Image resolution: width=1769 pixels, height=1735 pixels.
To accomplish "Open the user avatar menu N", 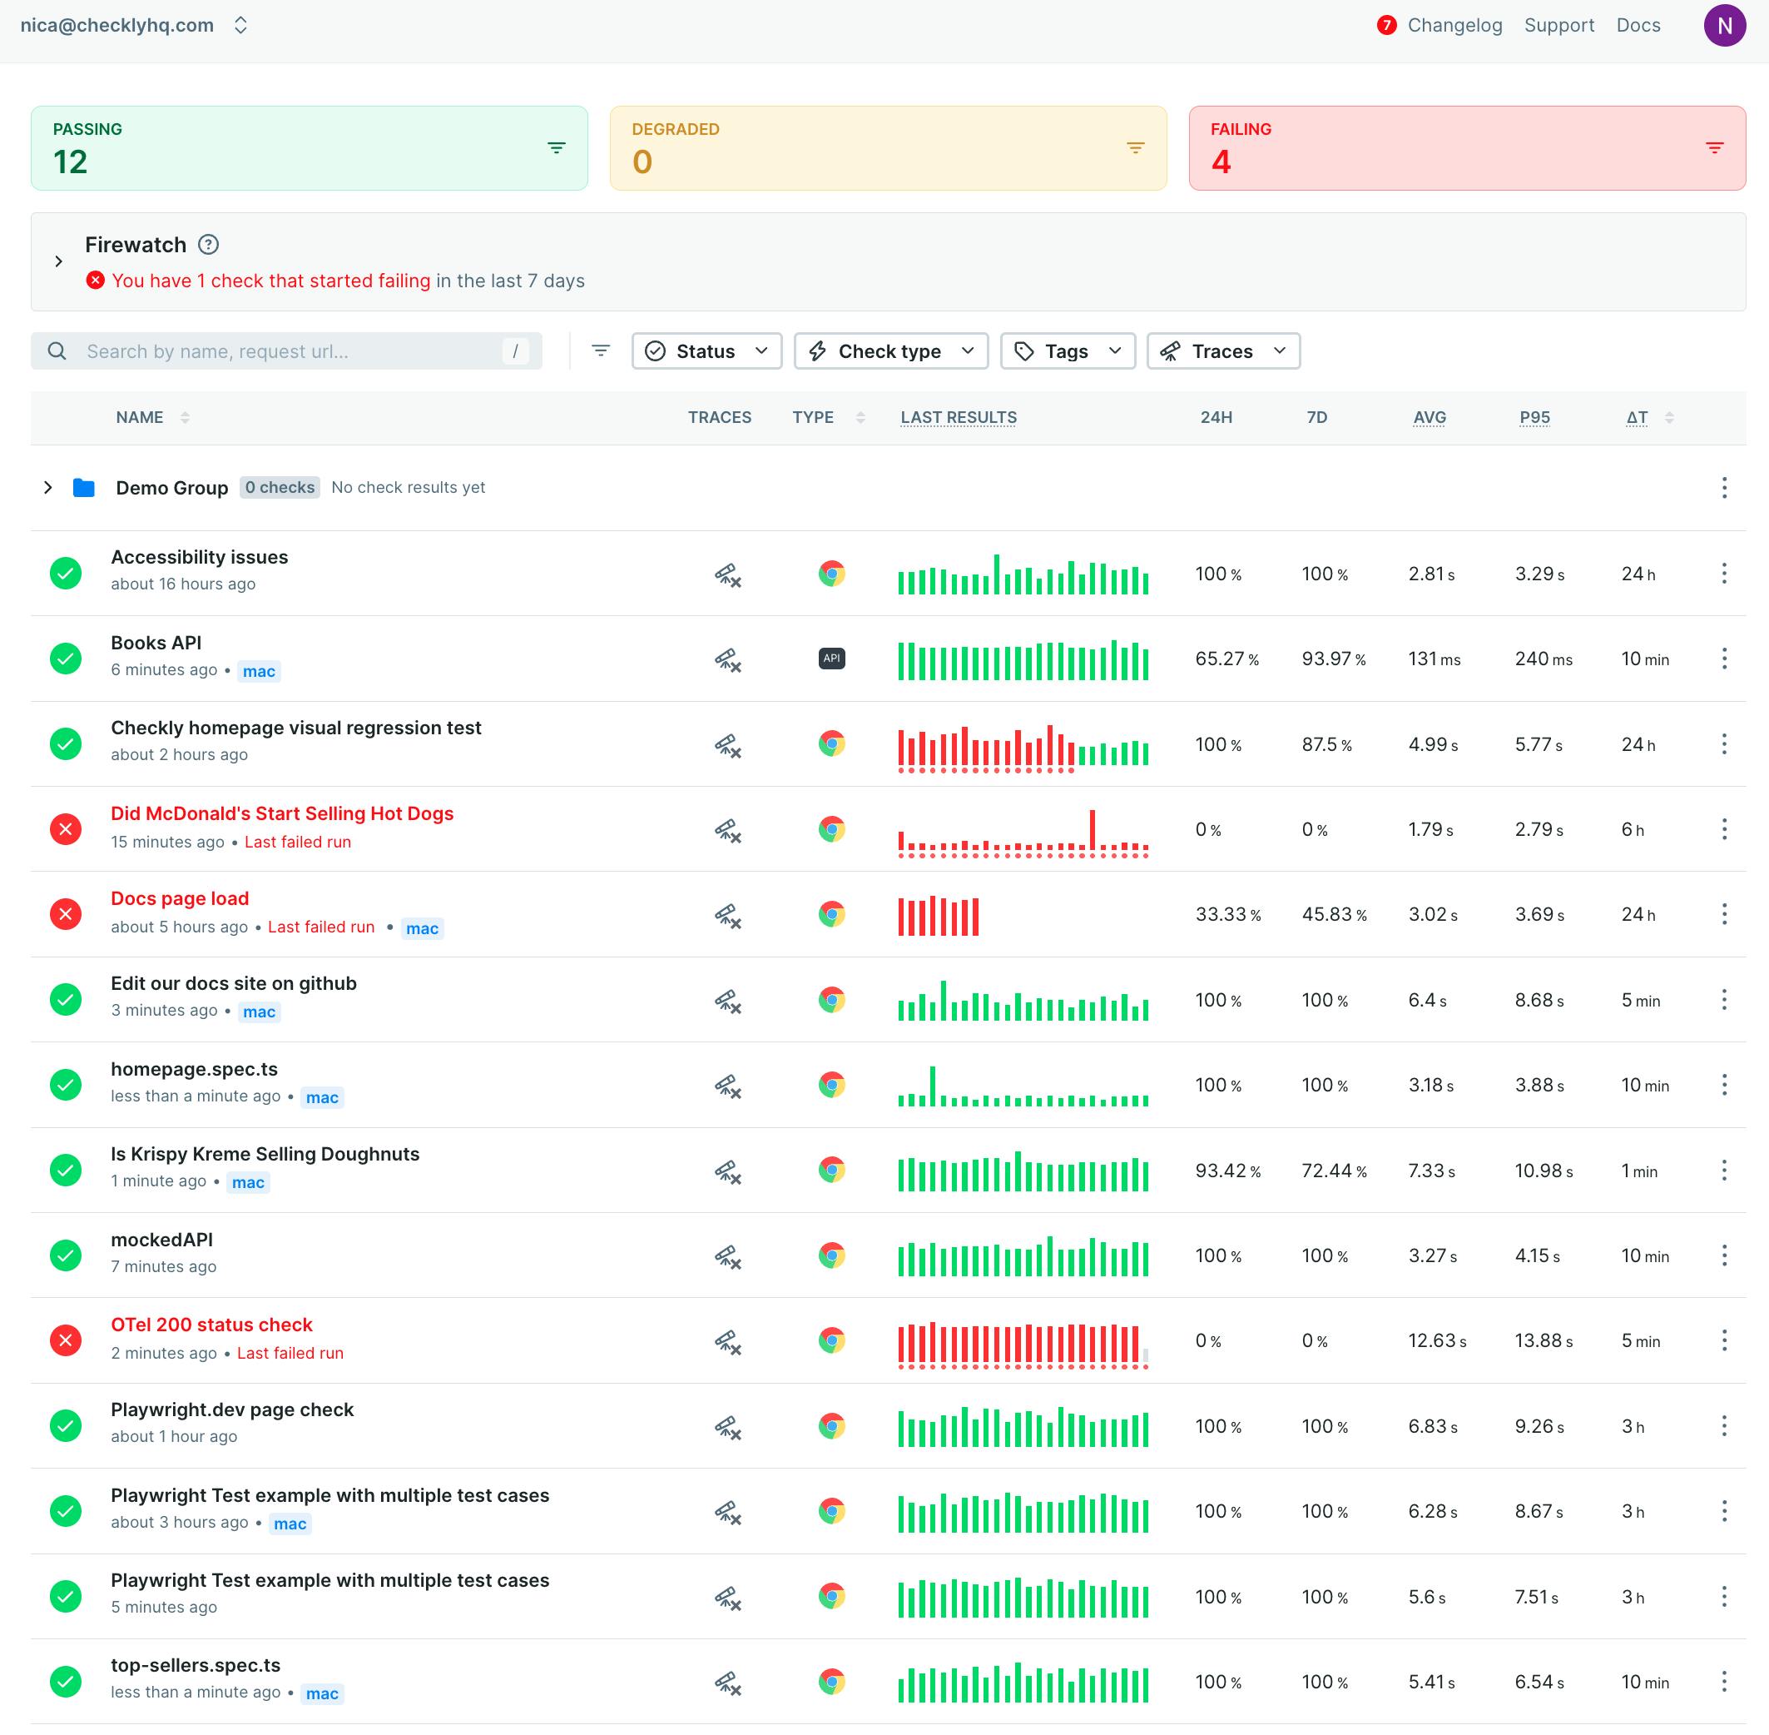I will tap(1724, 26).
